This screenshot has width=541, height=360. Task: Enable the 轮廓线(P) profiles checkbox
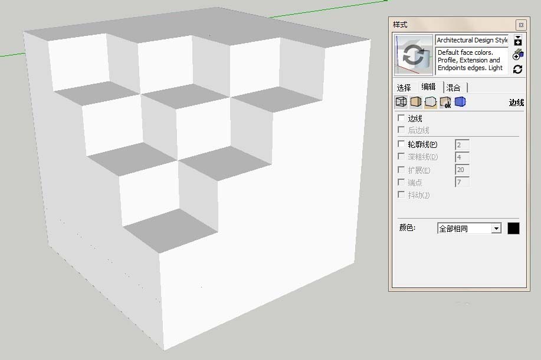[x=401, y=144]
